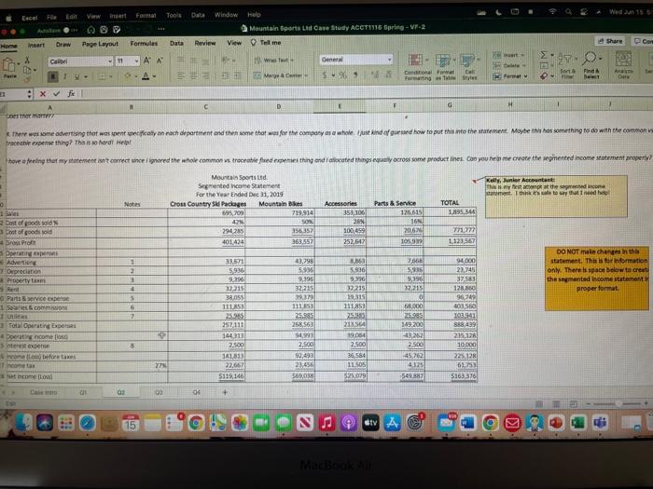Open the Review ribbon tab

205,43
